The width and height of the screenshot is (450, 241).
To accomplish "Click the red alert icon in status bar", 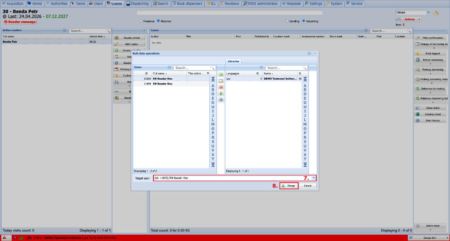I will tap(5, 238).
